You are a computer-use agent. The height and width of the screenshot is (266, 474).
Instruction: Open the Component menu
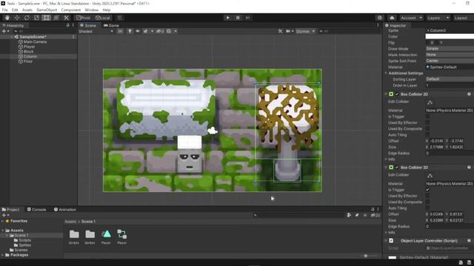71,10
